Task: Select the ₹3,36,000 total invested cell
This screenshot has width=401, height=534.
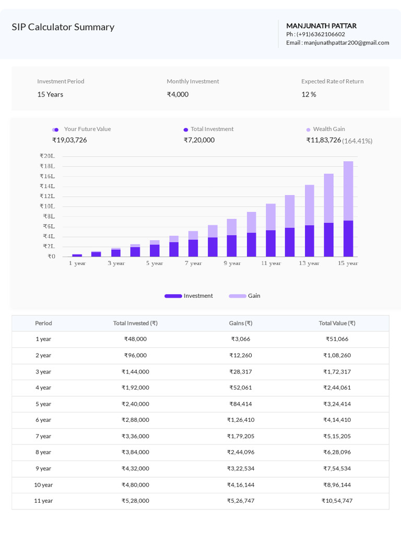Action: coord(135,436)
